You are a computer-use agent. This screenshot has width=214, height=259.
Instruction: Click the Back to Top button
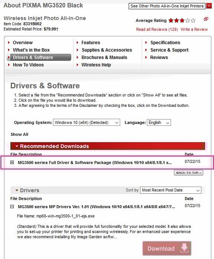tap(188, 173)
